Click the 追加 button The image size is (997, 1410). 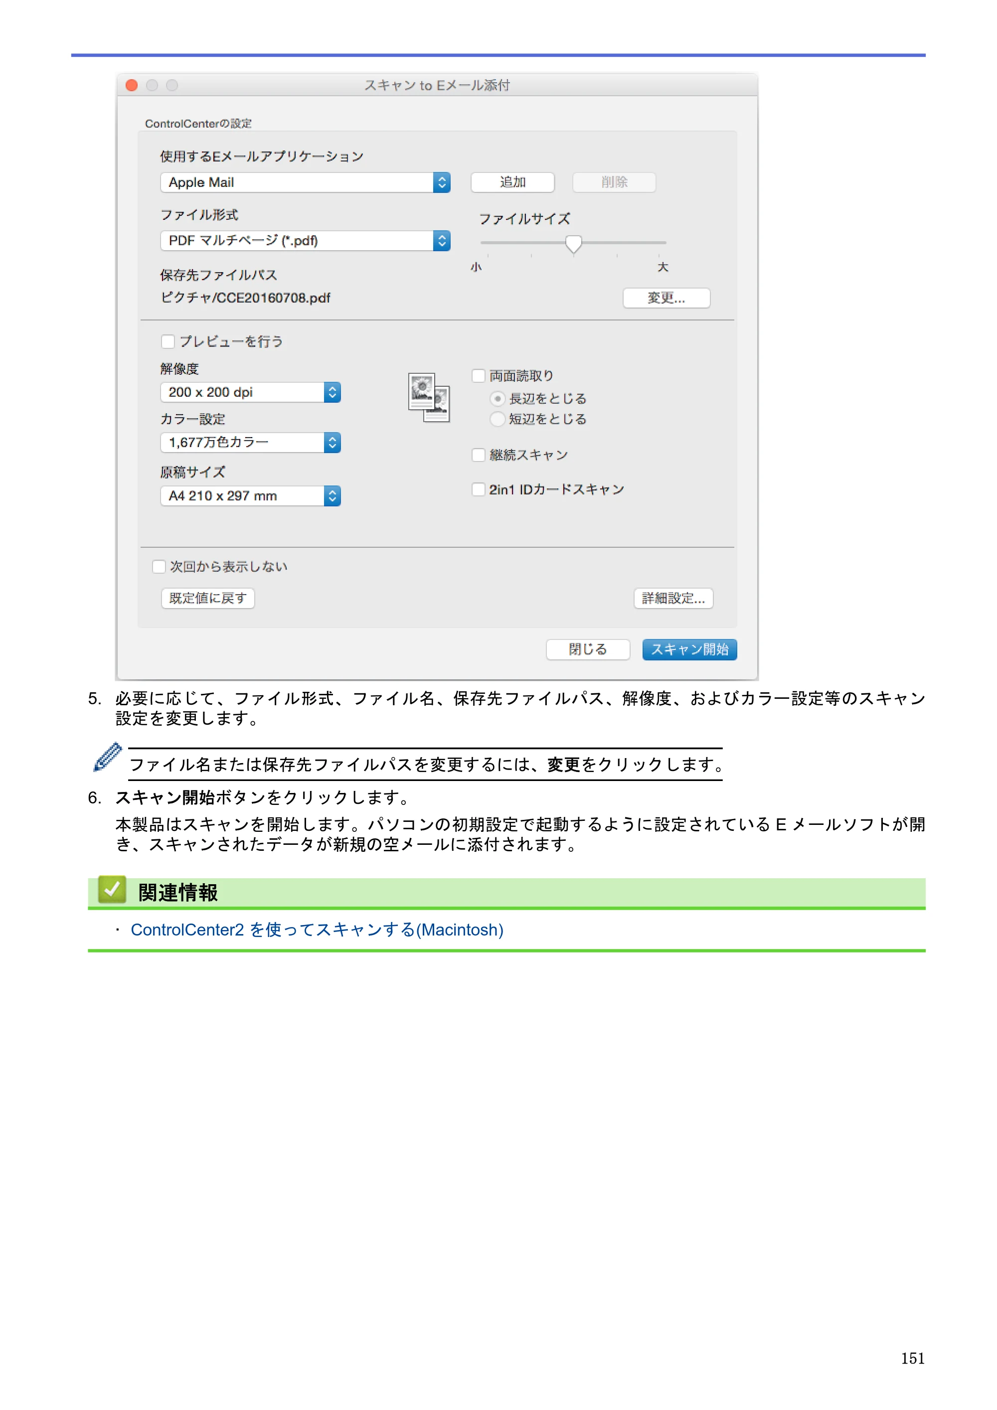click(513, 182)
